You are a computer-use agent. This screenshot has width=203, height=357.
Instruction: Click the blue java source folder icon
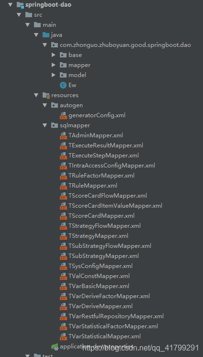pyautogui.click(x=46, y=35)
